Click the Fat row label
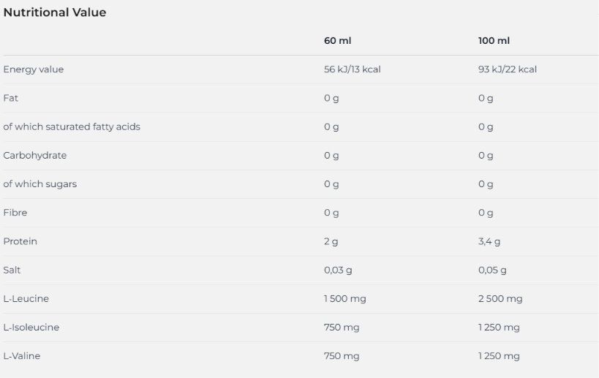The width and height of the screenshot is (599, 378). pyautogui.click(x=11, y=98)
